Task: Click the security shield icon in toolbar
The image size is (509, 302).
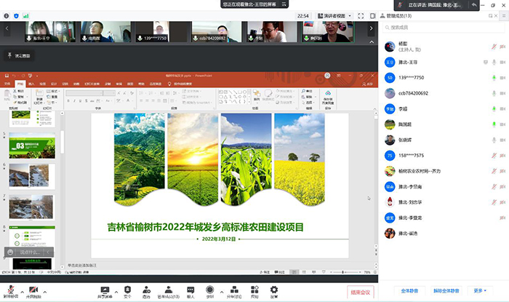Action: click(127, 290)
